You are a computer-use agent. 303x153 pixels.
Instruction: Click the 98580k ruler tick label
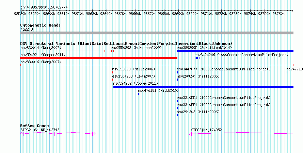point(20,14)
